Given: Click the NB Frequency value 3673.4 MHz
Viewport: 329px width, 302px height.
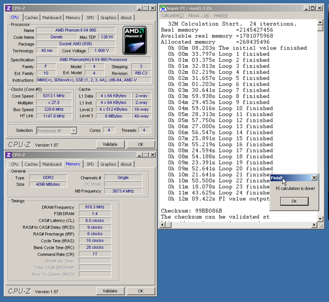Looking at the screenshot, I should click(123, 191).
